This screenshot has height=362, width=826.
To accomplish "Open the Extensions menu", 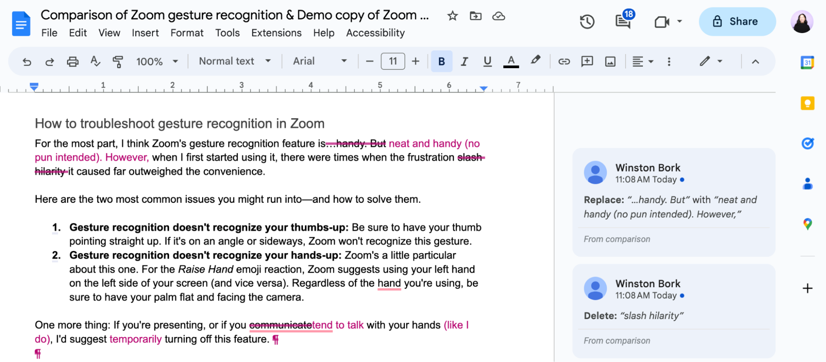I will pos(276,33).
